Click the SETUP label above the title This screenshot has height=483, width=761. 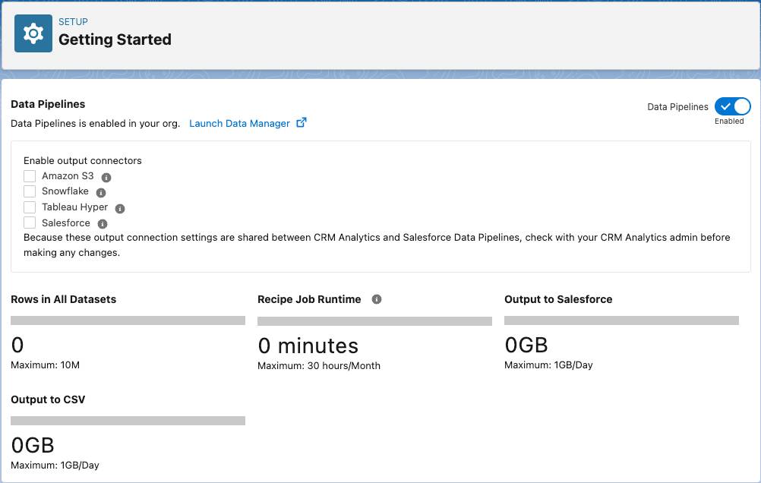(x=73, y=22)
